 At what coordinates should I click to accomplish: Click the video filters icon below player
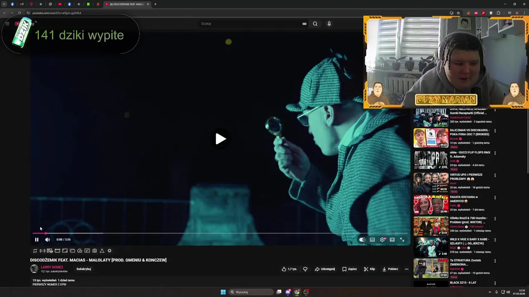87,251
